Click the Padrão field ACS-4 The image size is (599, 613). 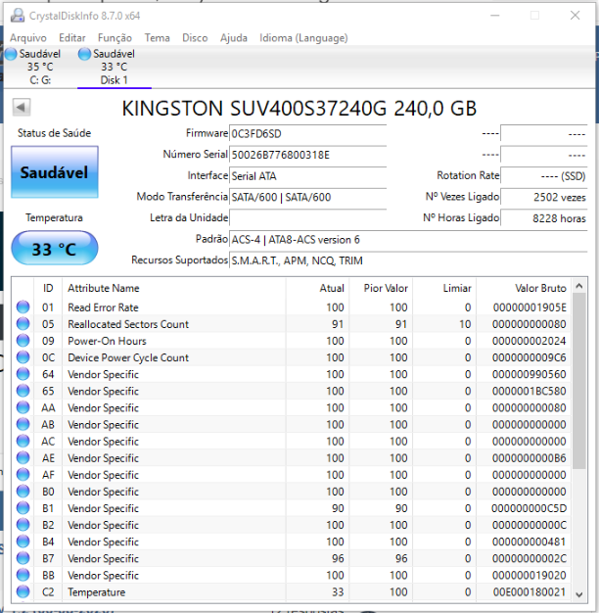(408, 239)
